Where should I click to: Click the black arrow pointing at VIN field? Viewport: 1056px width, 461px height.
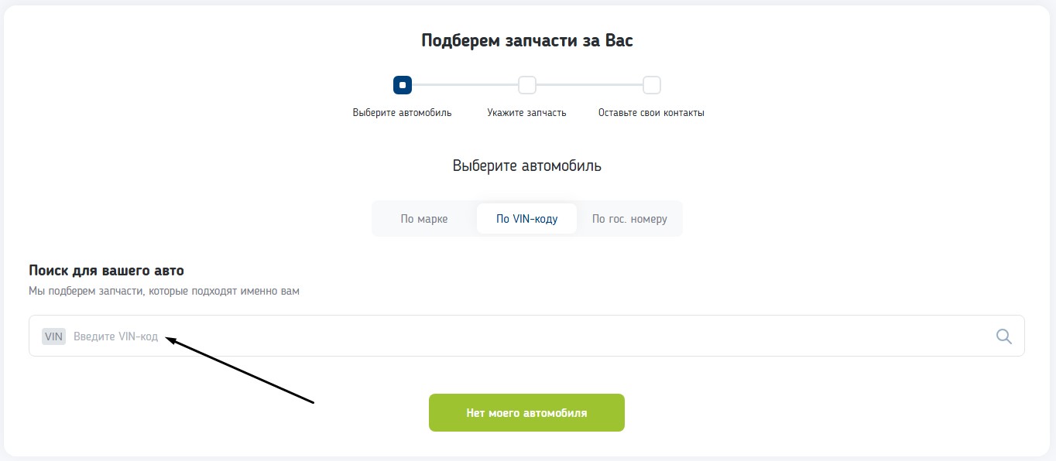pyautogui.click(x=240, y=370)
